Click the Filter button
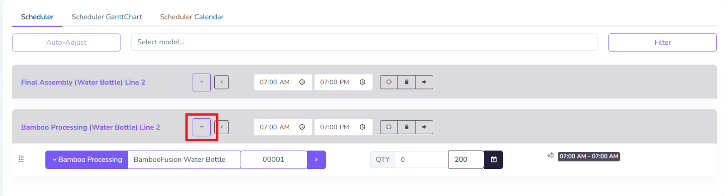Image resolution: width=725 pixels, height=196 pixels. [662, 42]
